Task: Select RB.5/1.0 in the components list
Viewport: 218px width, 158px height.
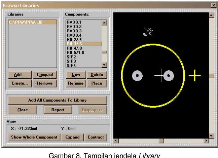Action: tap(84, 53)
